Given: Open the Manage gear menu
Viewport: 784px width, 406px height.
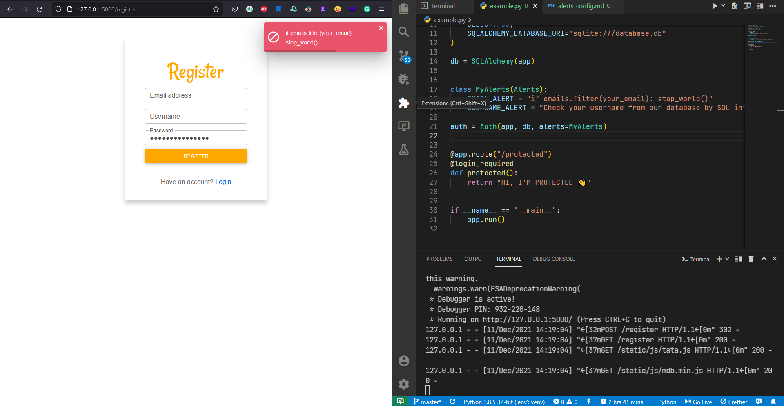Looking at the screenshot, I should [x=404, y=384].
